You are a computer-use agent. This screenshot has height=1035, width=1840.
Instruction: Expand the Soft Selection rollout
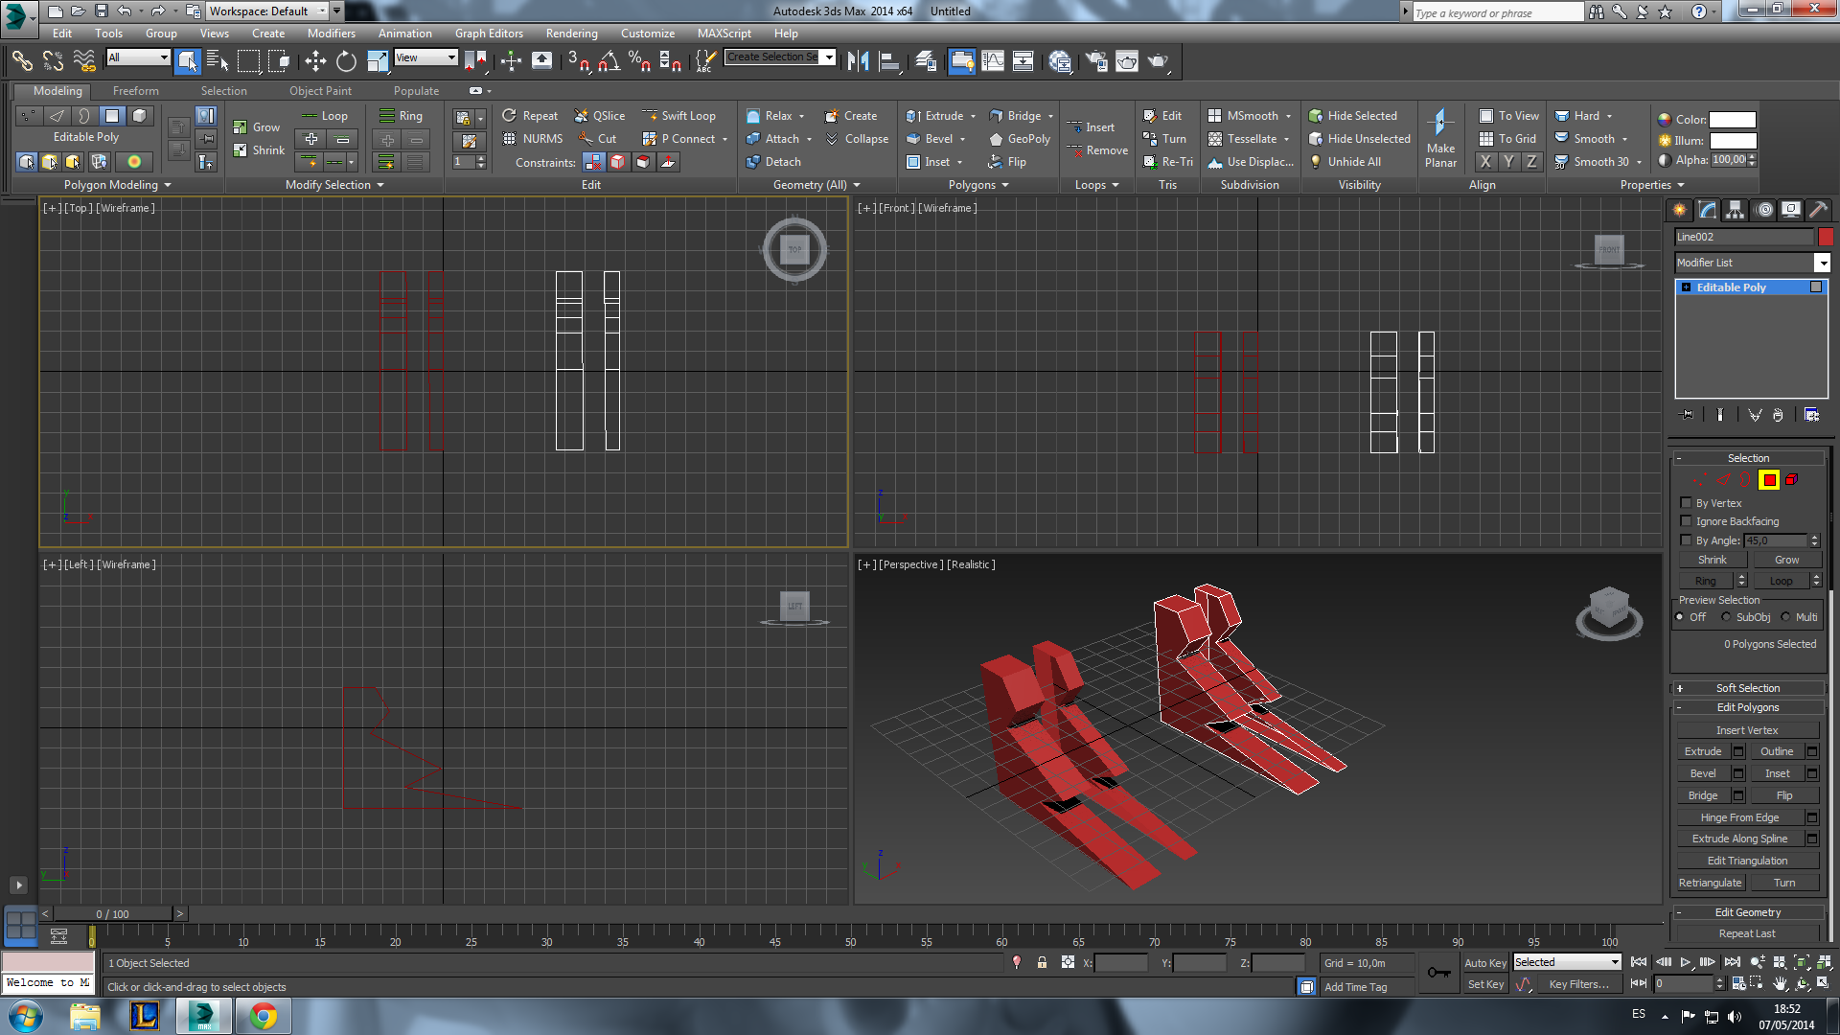(x=1747, y=688)
